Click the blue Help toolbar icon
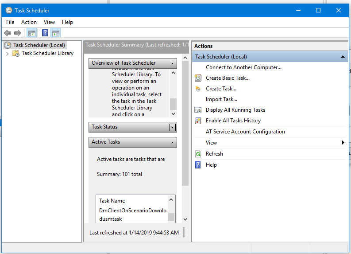Viewport: 351px width, 254px height. pos(45,33)
